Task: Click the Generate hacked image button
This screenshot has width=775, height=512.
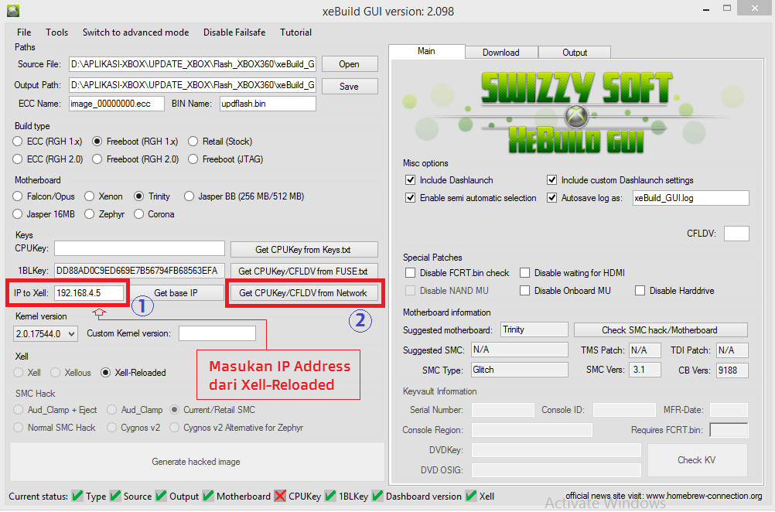Action: click(x=196, y=461)
